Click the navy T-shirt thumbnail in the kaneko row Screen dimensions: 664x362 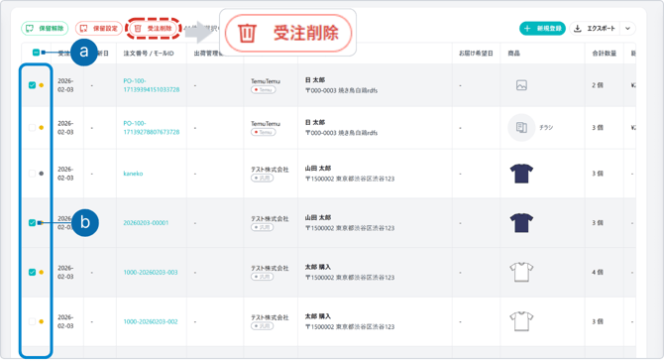click(521, 174)
